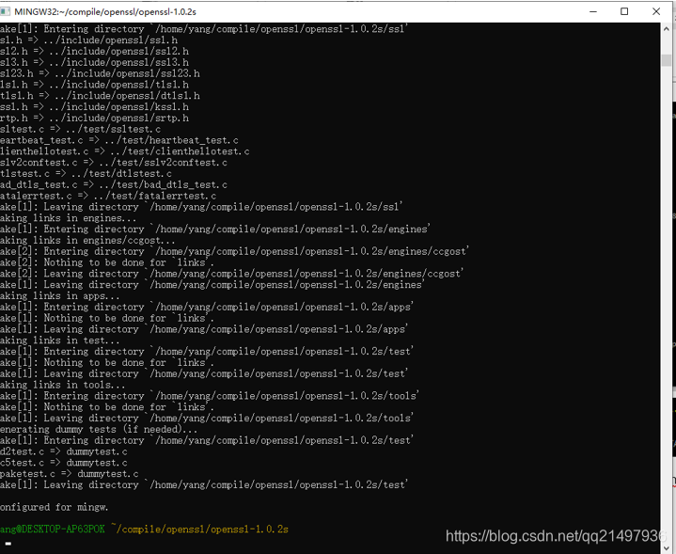Click the line 'onfigured for mingw.'
Viewport: 676px width, 554px height.
pyautogui.click(x=54, y=507)
